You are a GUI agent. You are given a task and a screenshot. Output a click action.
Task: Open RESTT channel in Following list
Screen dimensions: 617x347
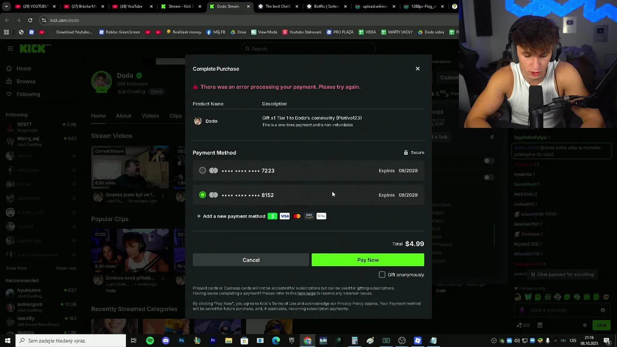(41, 126)
